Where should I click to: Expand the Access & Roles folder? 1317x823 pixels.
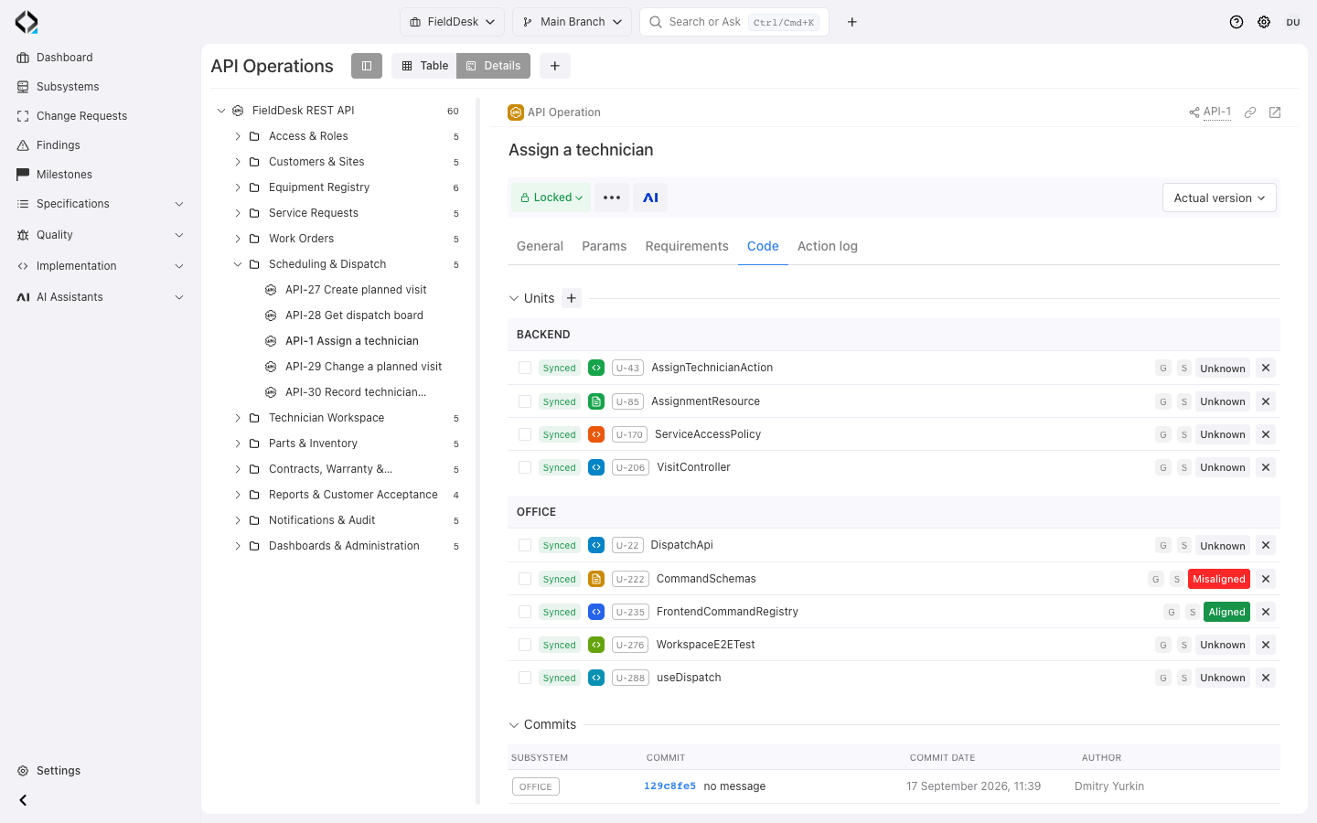click(238, 136)
